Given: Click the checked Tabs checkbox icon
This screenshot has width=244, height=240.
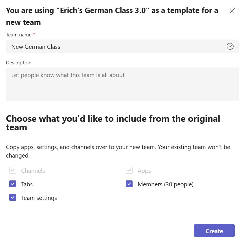Looking at the screenshot, I should [12, 184].
